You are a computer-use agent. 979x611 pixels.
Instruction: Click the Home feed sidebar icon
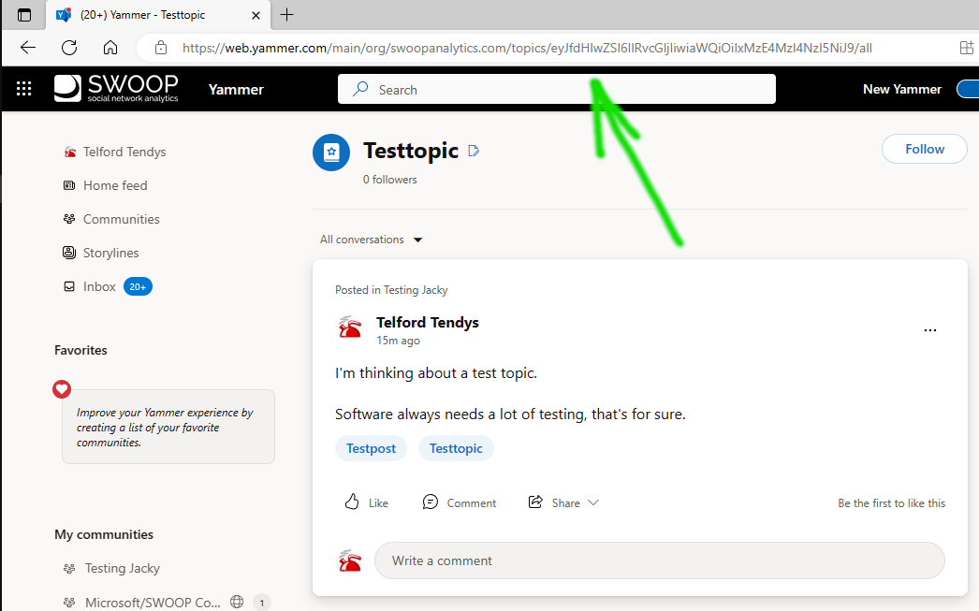click(x=69, y=185)
